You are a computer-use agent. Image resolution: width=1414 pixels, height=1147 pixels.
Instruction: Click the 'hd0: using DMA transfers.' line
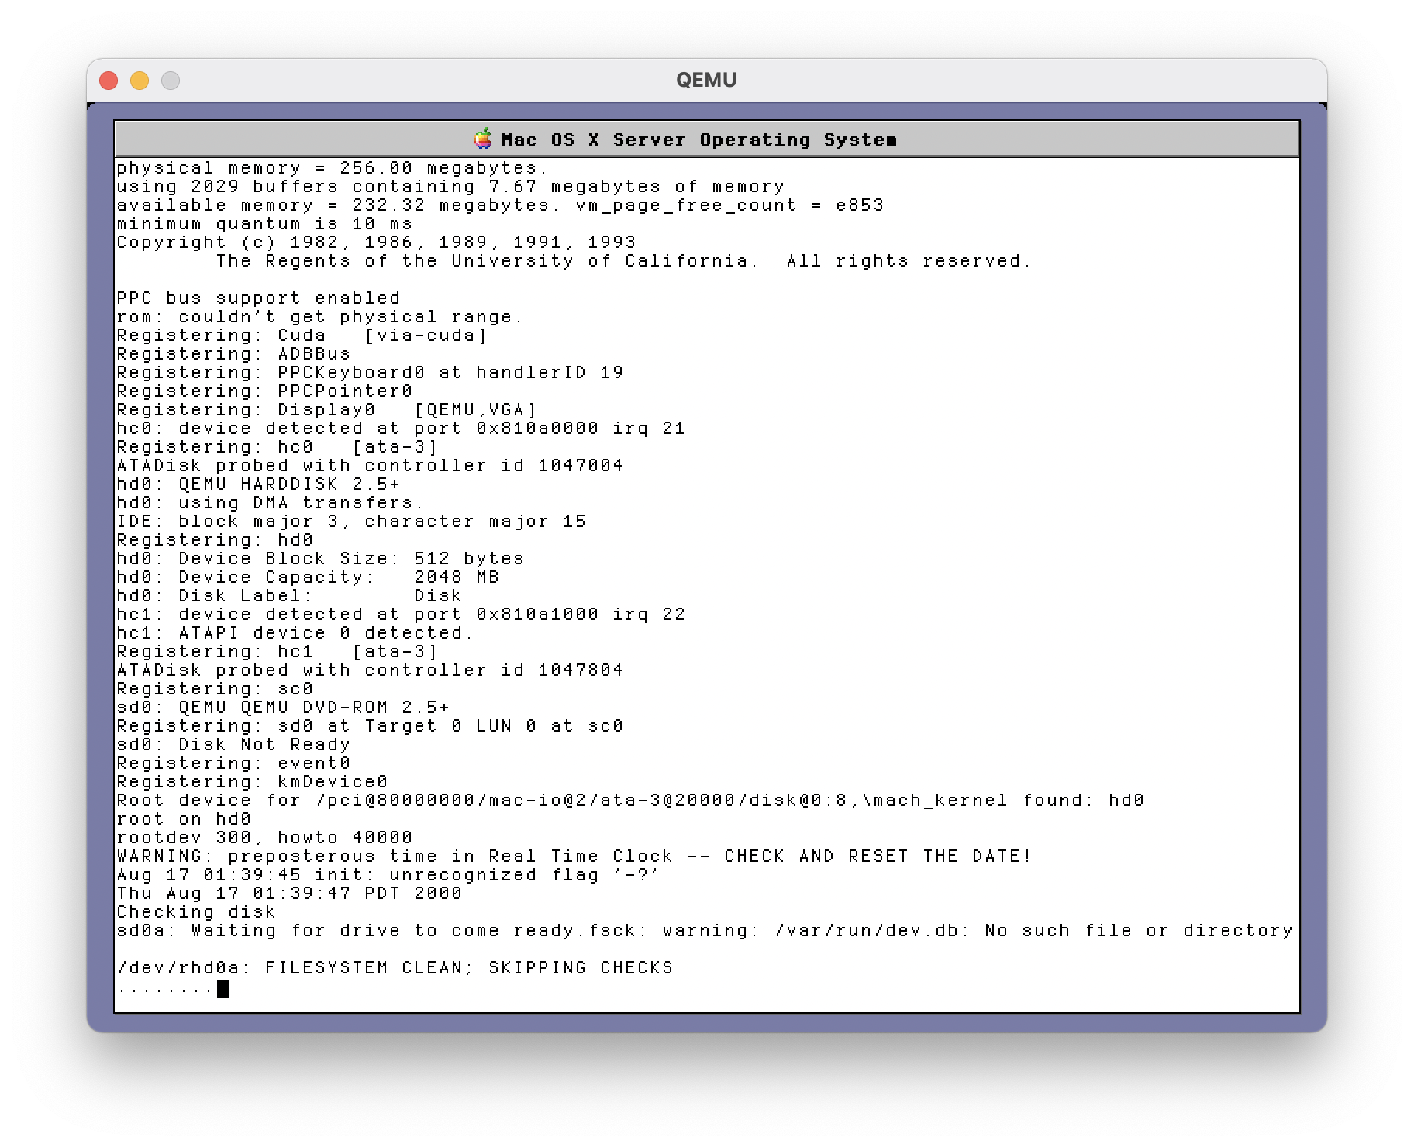tap(270, 503)
